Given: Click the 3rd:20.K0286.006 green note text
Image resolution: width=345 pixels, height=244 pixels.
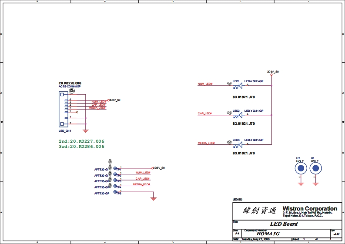Looking at the screenshot, I should [81, 147].
